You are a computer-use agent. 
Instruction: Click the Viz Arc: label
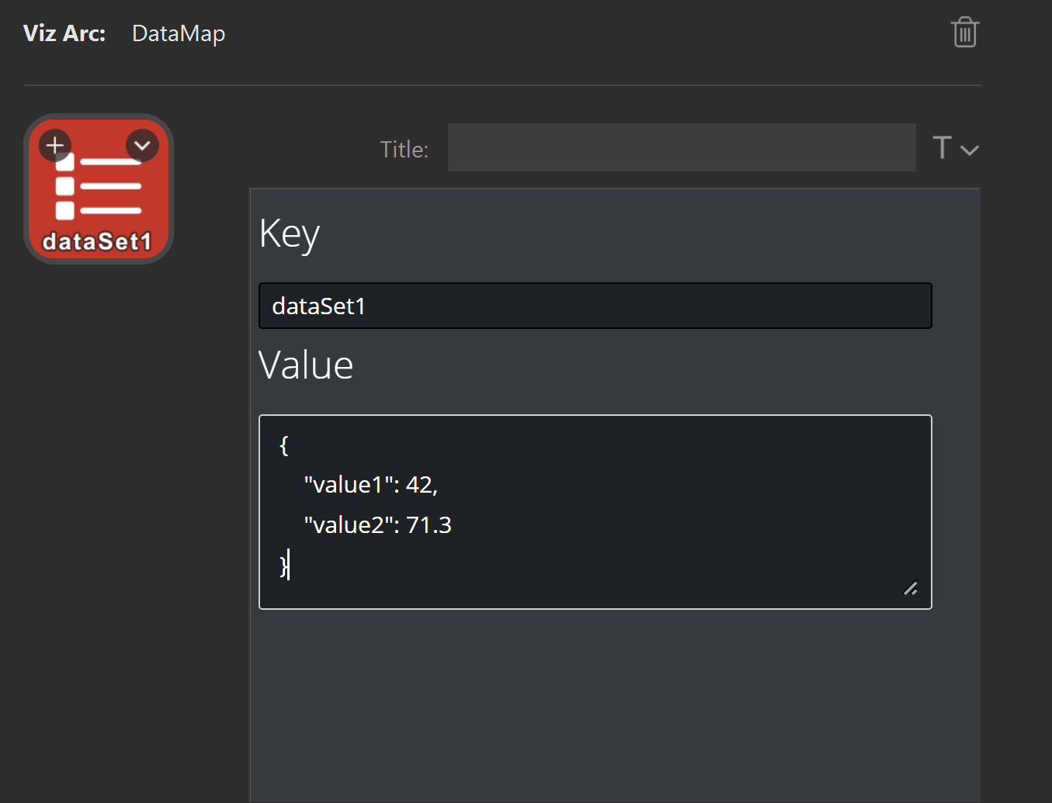click(x=64, y=33)
